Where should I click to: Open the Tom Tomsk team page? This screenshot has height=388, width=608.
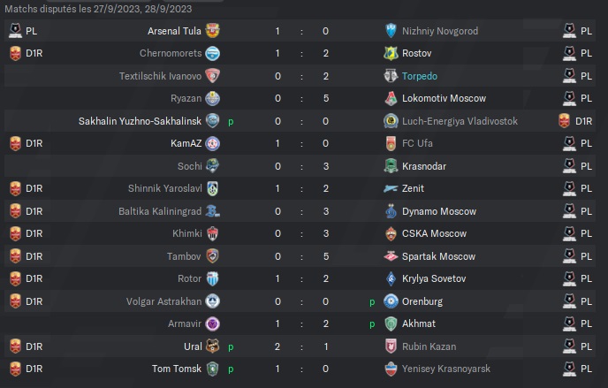click(177, 369)
